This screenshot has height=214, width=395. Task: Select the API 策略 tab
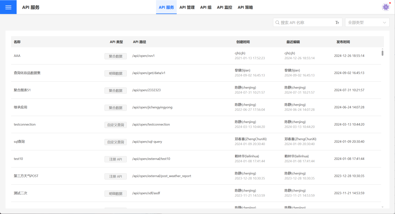click(x=245, y=7)
